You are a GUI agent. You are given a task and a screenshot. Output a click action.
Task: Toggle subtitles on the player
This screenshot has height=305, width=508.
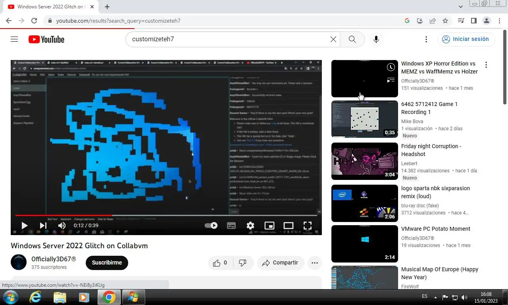[231, 226]
